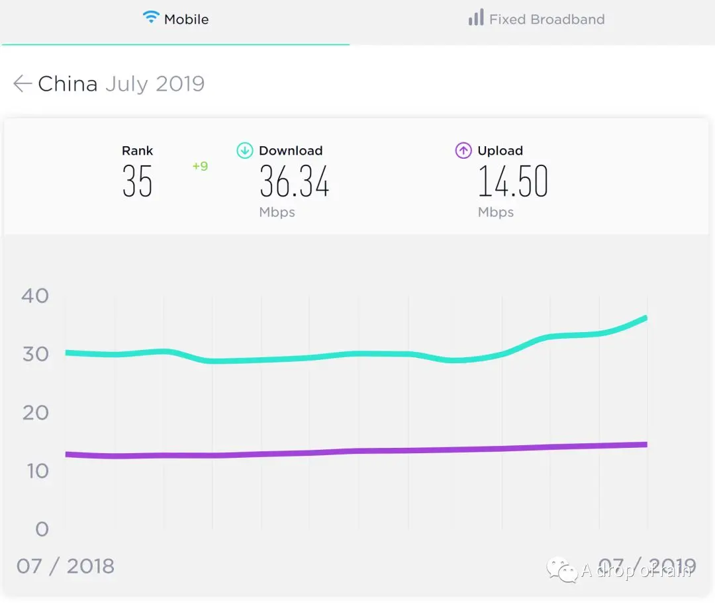Click the 07 / 2018 start date label
Viewport: 715px width, 604px height.
click(x=65, y=566)
